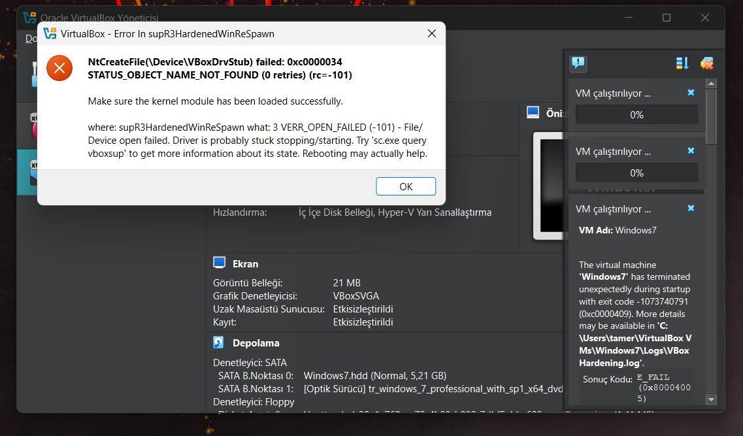The width and height of the screenshot is (743, 436).
Task: Click the VBoxHardening.log path text in notification
Action: click(635, 344)
